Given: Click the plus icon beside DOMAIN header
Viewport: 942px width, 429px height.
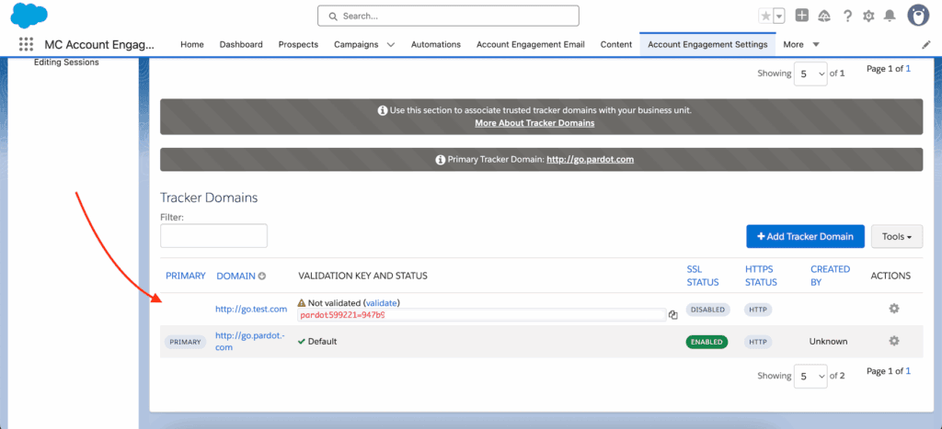Looking at the screenshot, I should click(262, 276).
